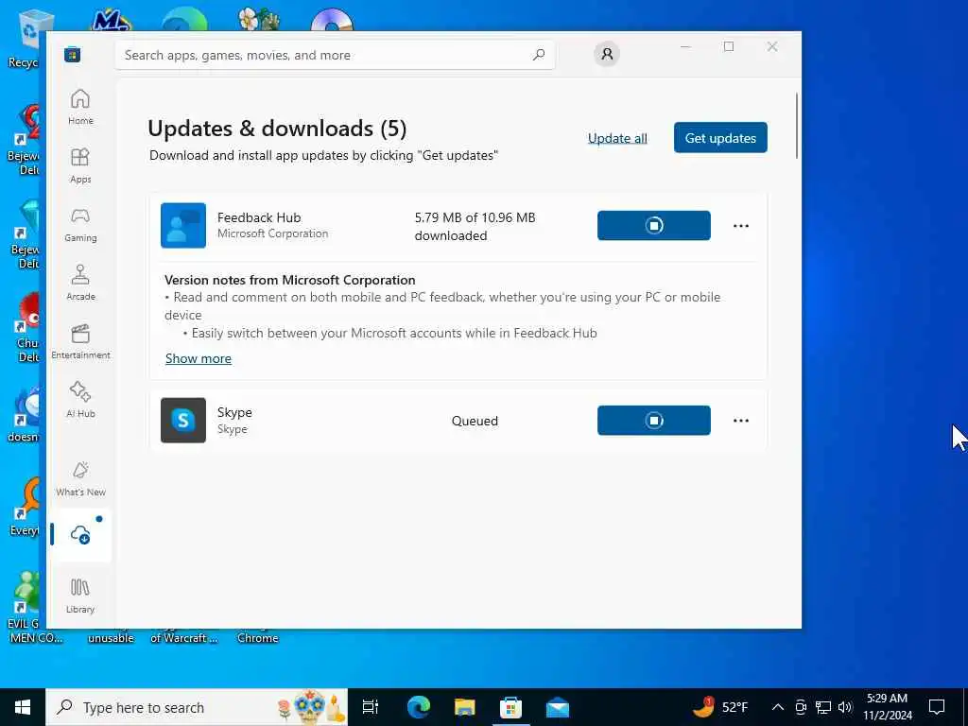Focus the taskbar Type here to search box
968x726 pixels.
click(x=197, y=707)
